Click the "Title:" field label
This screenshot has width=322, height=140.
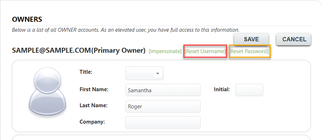tap(86, 72)
